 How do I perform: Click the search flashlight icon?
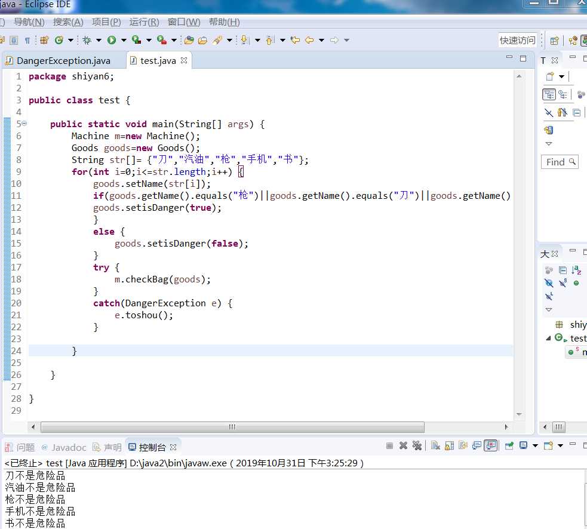tap(217, 40)
